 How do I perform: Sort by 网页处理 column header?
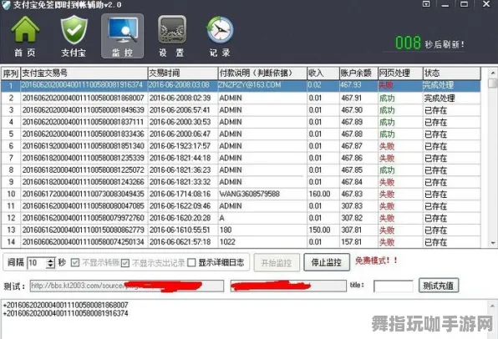(400, 73)
